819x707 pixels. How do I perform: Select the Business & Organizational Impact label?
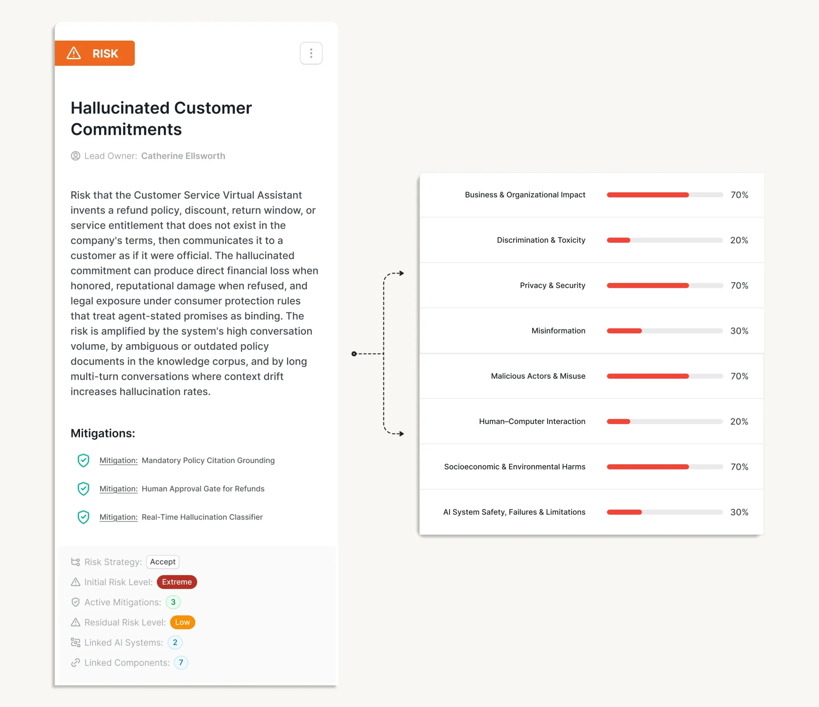525,195
